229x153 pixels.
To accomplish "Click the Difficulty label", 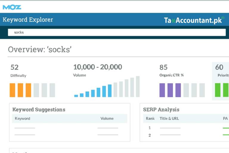I will 18,76.
